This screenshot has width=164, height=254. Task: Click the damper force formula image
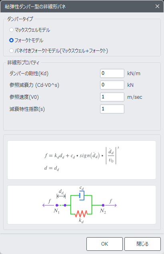pyautogui.click(x=82, y=160)
